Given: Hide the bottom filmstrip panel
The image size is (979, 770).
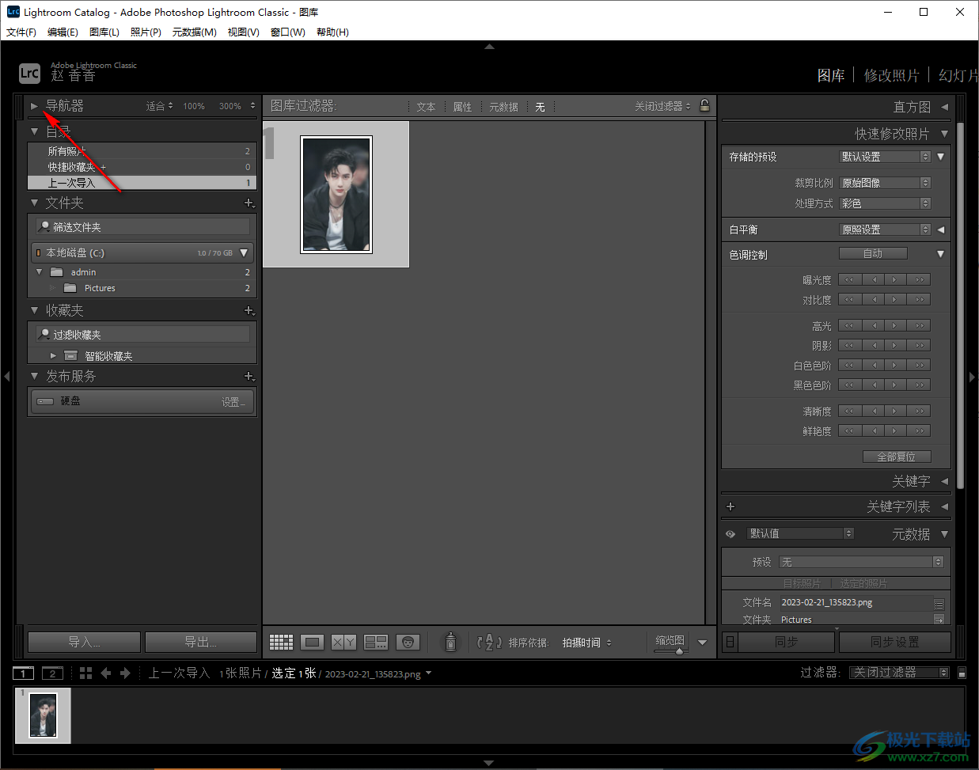Looking at the screenshot, I should coord(489,764).
